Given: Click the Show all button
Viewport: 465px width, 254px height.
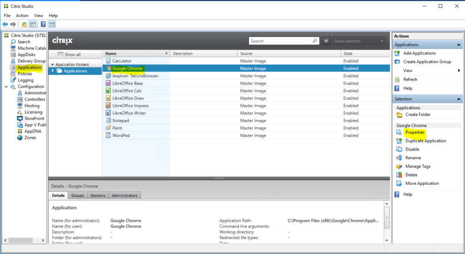Looking at the screenshot, I should (x=69, y=54).
